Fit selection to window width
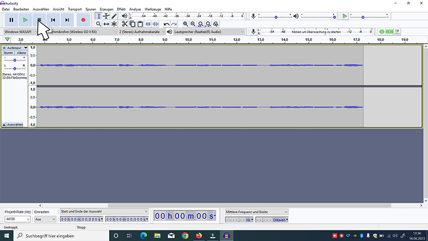428x241 pixels. point(201,24)
